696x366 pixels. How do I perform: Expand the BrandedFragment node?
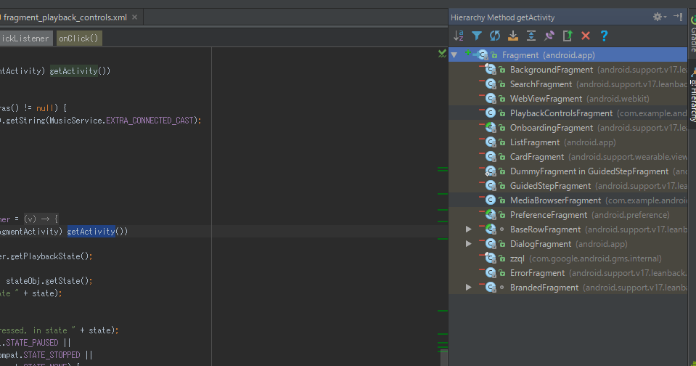[469, 288]
